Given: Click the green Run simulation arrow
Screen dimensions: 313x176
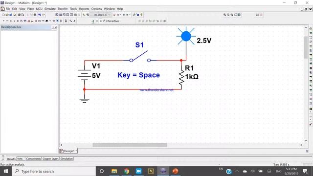Looking at the screenshot, I should [93, 21].
